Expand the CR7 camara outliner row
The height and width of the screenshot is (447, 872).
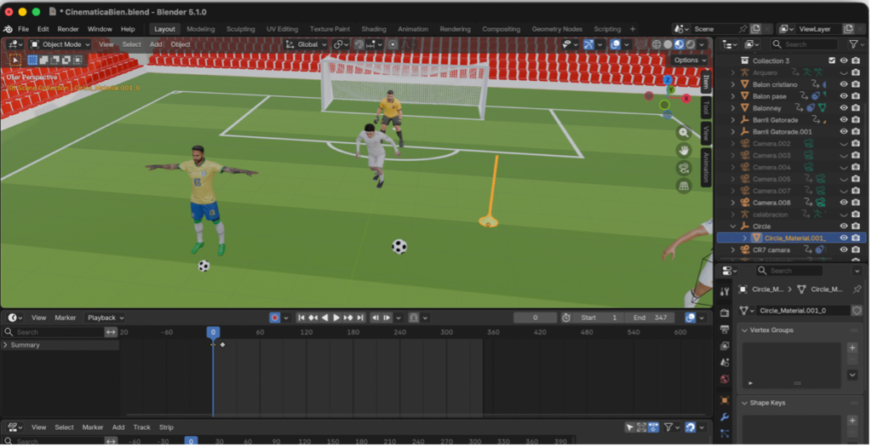pos(733,250)
